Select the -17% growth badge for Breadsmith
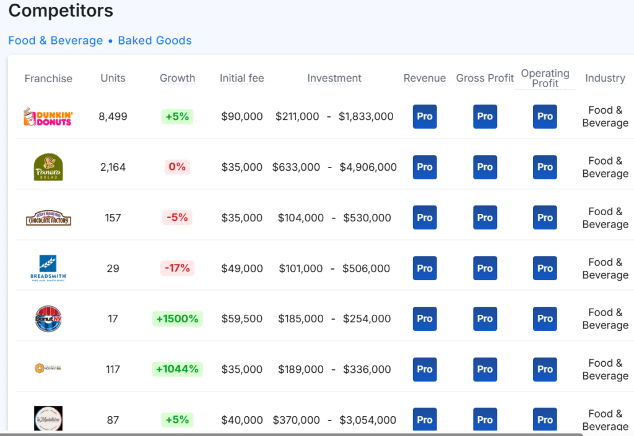Viewport: 634px width, 436px height. (x=177, y=268)
